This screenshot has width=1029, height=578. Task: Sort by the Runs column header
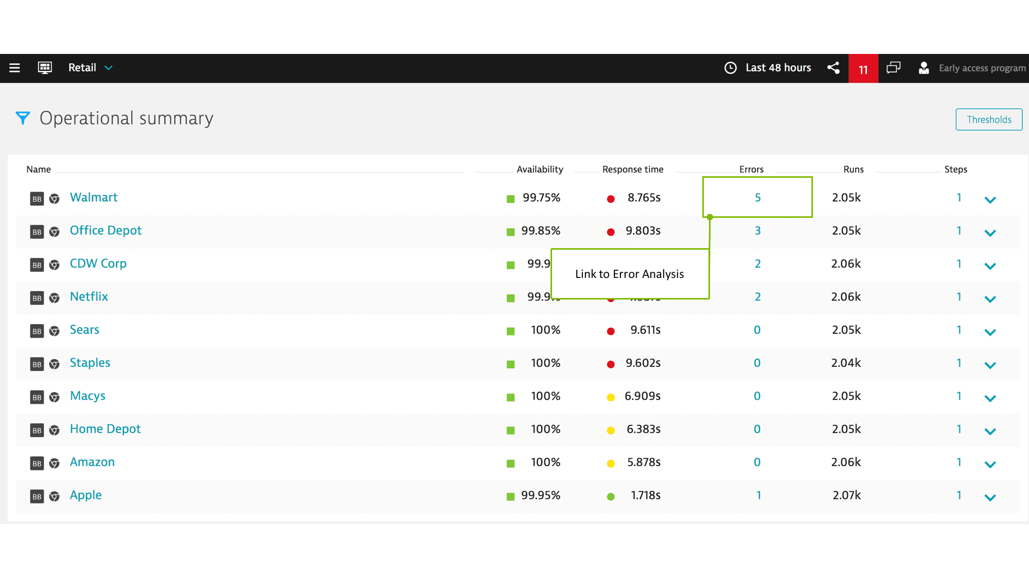(854, 169)
